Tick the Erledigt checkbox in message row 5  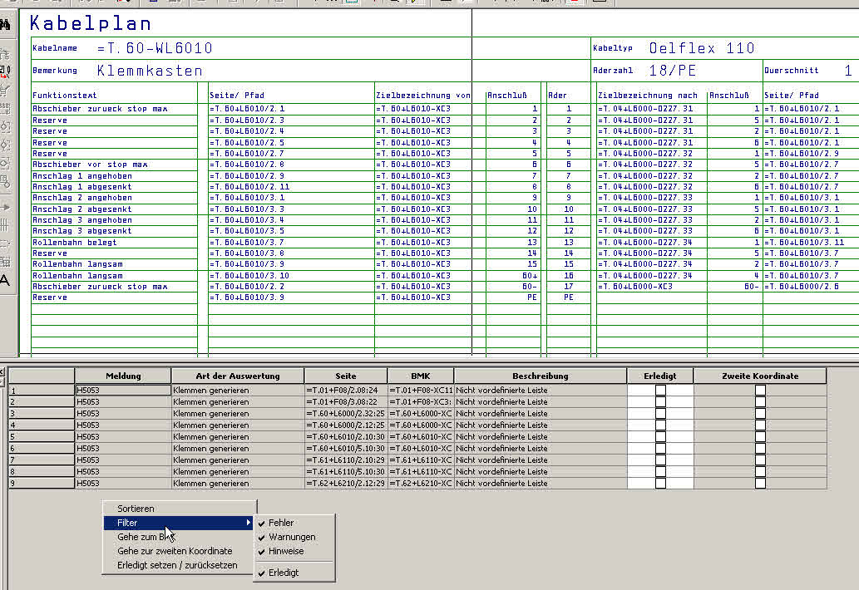[x=660, y=437]
